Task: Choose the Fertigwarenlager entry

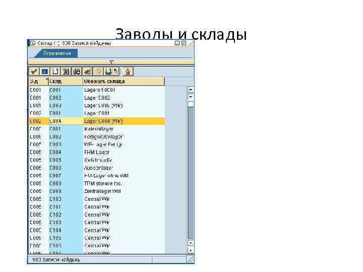Action: 96,137
